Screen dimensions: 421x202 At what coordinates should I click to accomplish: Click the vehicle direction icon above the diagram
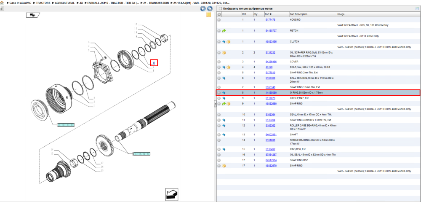point(33,15)
